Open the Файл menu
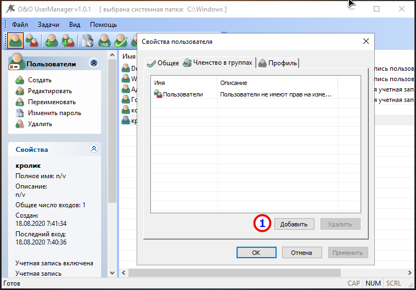The width and height of the screenshot is (416, 290). point(20,25)
